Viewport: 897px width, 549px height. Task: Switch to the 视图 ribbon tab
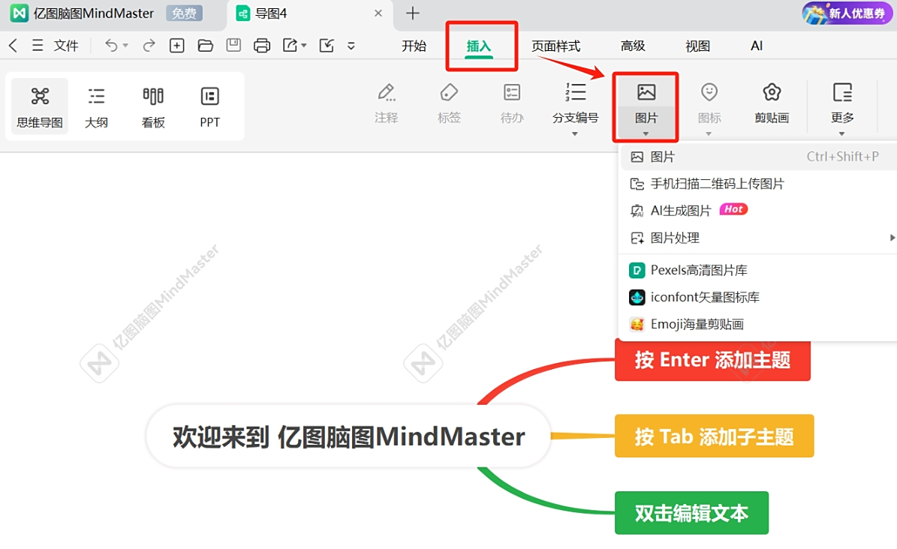click(x=697, y=46)
